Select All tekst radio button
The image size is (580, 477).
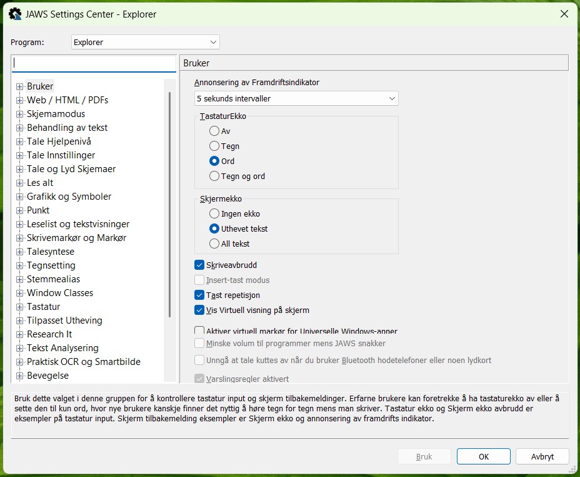214,244
